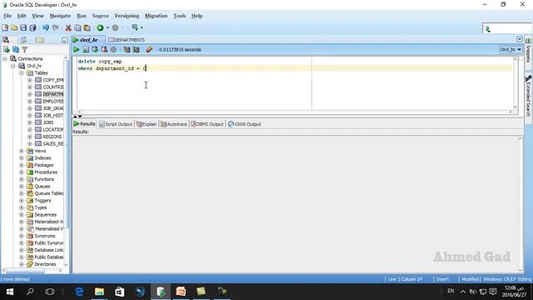Viewport: 533px width, 300px height.
Task: Click the Cut scissors icon
Action: (68, 27)
